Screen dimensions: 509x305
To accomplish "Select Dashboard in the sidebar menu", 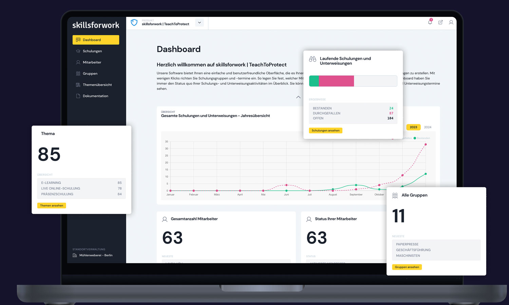I will pyautogui.click(x=92, y=40).
